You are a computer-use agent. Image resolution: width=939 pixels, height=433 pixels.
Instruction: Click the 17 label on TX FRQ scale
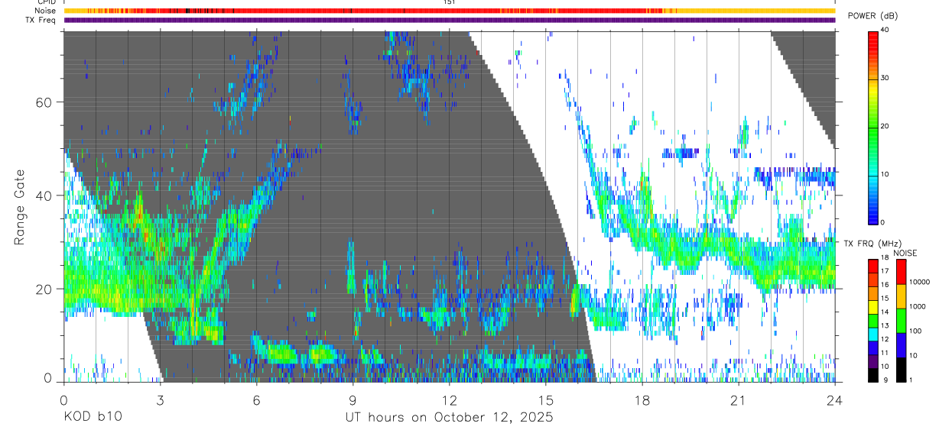click(x=885, y=271)
